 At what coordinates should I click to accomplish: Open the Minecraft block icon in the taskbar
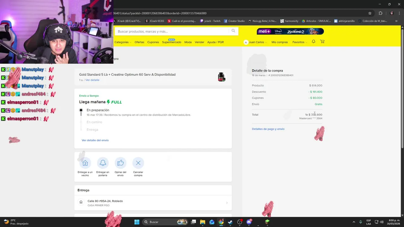coord(267,222)
